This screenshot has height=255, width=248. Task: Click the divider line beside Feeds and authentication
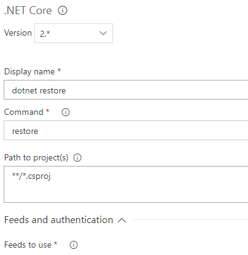pyautogui.click(x=190, y=220)
